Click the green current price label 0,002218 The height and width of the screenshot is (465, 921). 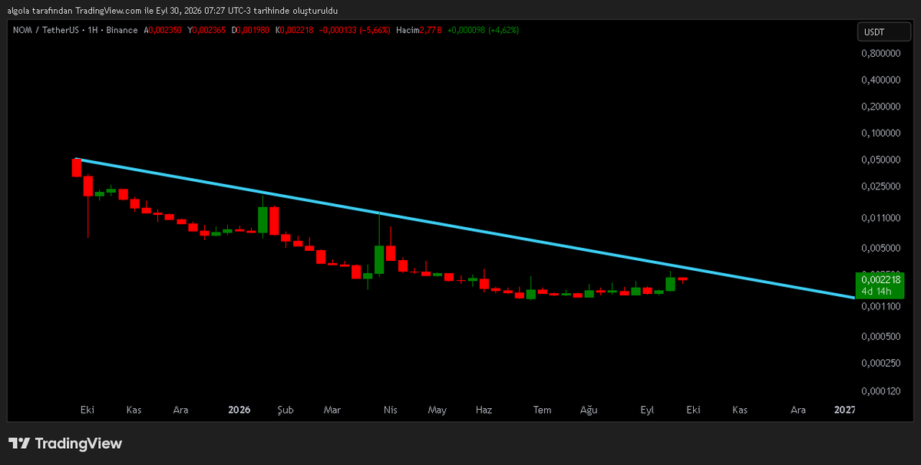[x=879, y=280]
